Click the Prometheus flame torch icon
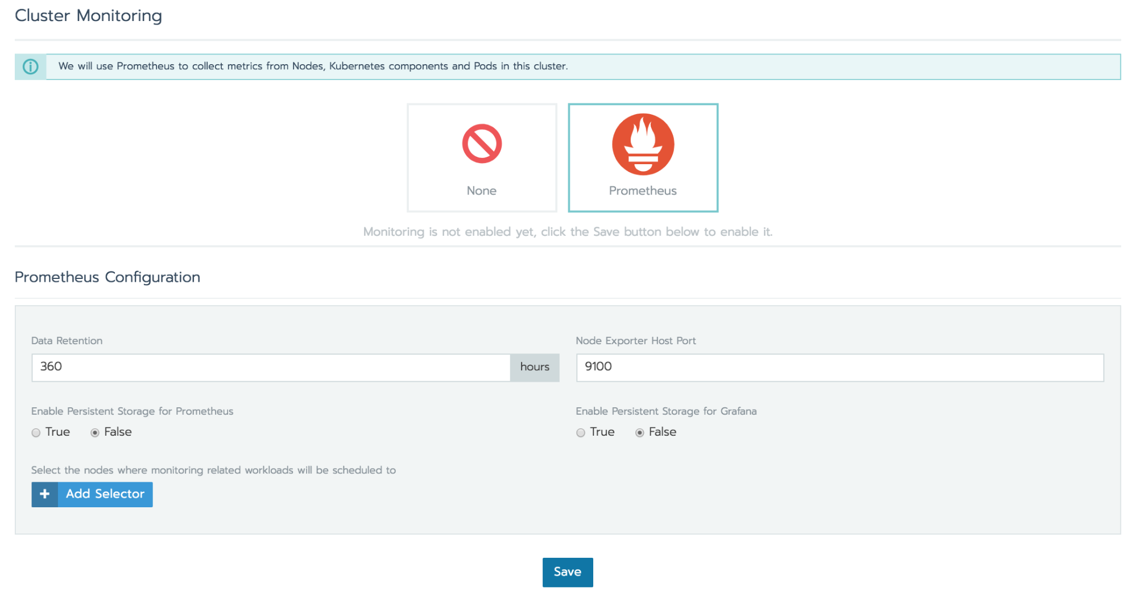The image size is (1137, 601). pyautogui.click(x=643, y=144)
